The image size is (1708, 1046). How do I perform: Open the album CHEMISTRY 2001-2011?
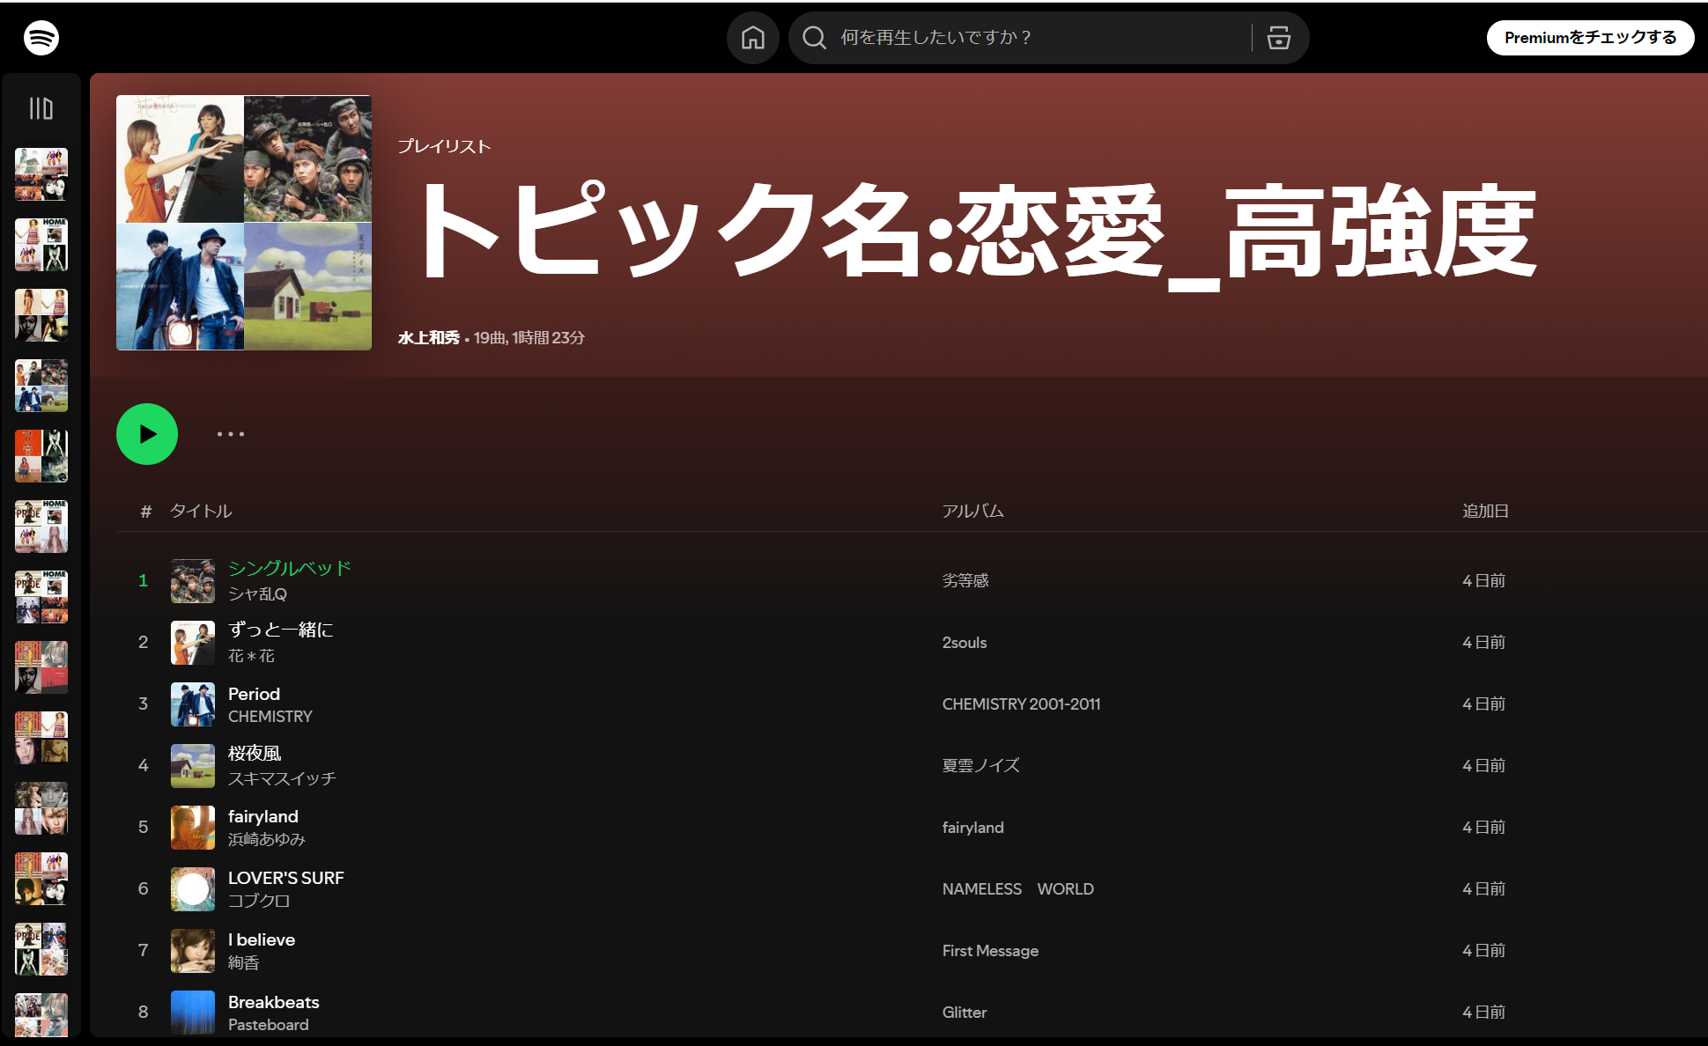pyautogui.click(x=1021, y=703)
